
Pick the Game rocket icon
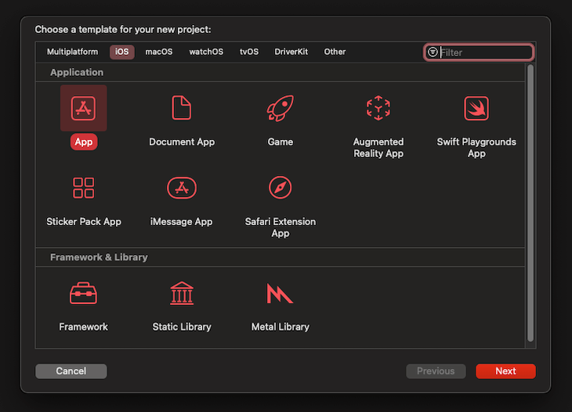(280, 108)
